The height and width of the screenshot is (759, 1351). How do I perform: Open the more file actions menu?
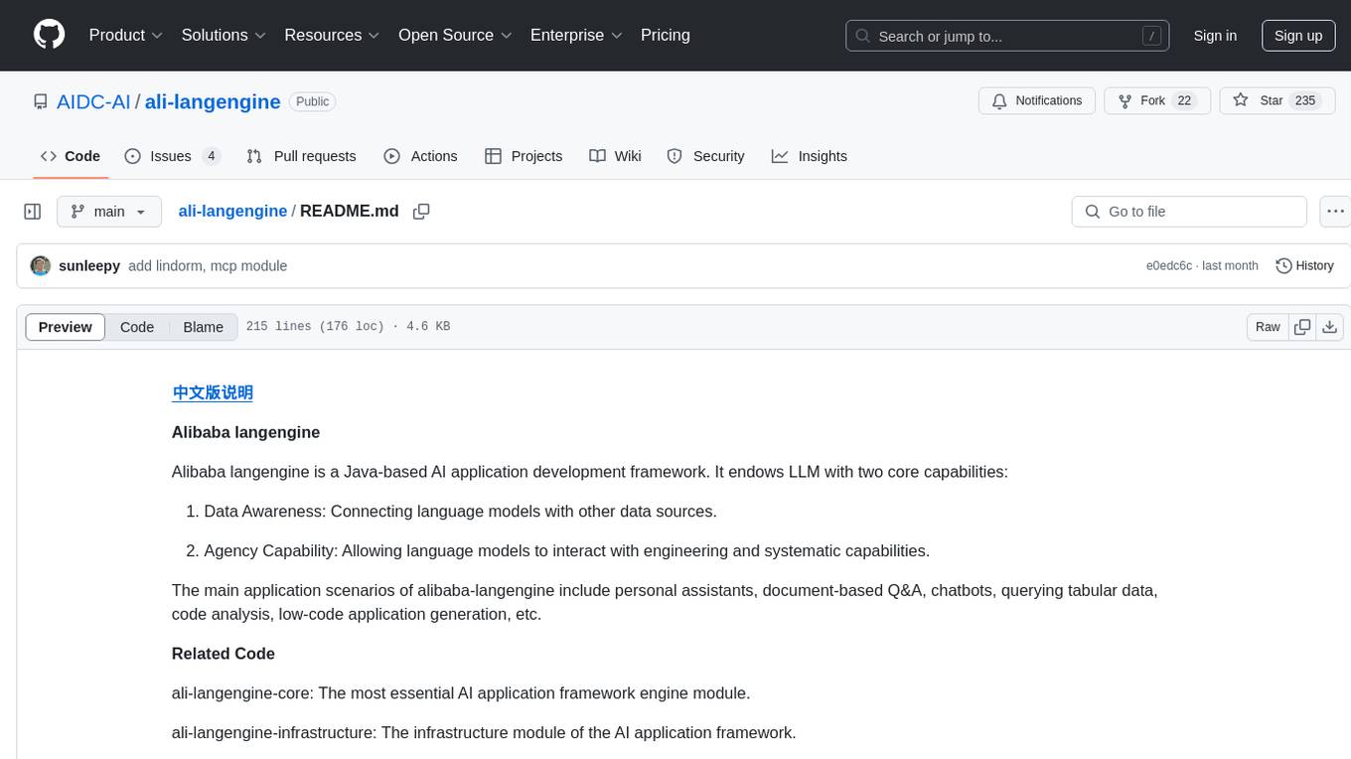pyautogui.click(x=1335, y=212)
